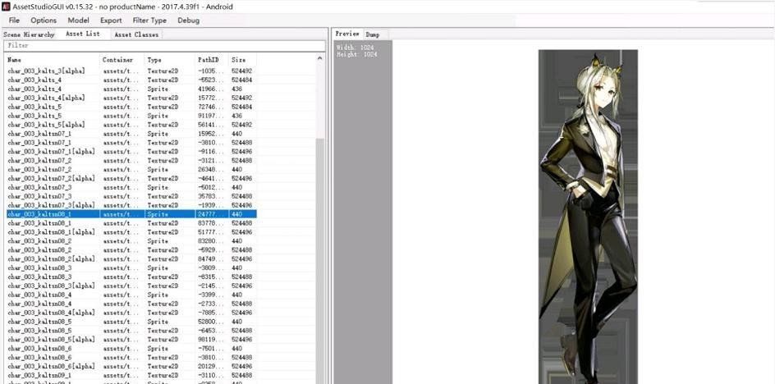Select the Texture2D row ending in 09_1
Image resolution: width=775 pixels, height=384 pixels.
click(x=131, y=375)
